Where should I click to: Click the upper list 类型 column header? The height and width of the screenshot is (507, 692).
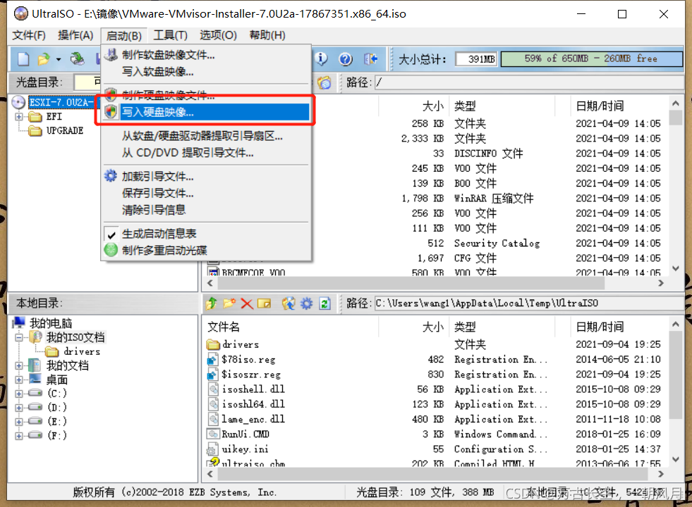tap(465, 106)
